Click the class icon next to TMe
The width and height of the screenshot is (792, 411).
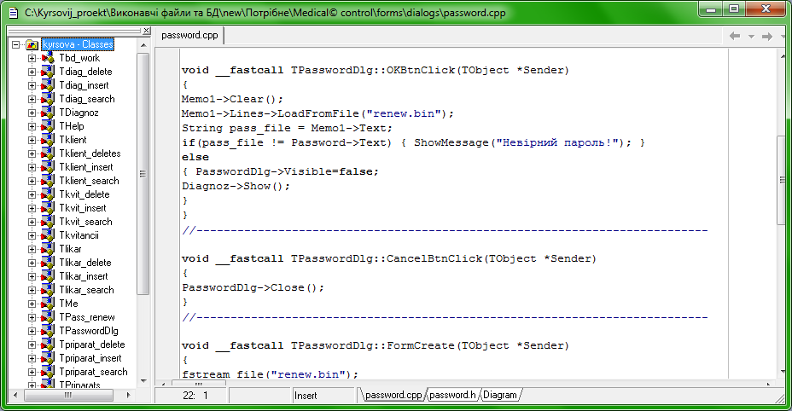(x=48, y=304)
